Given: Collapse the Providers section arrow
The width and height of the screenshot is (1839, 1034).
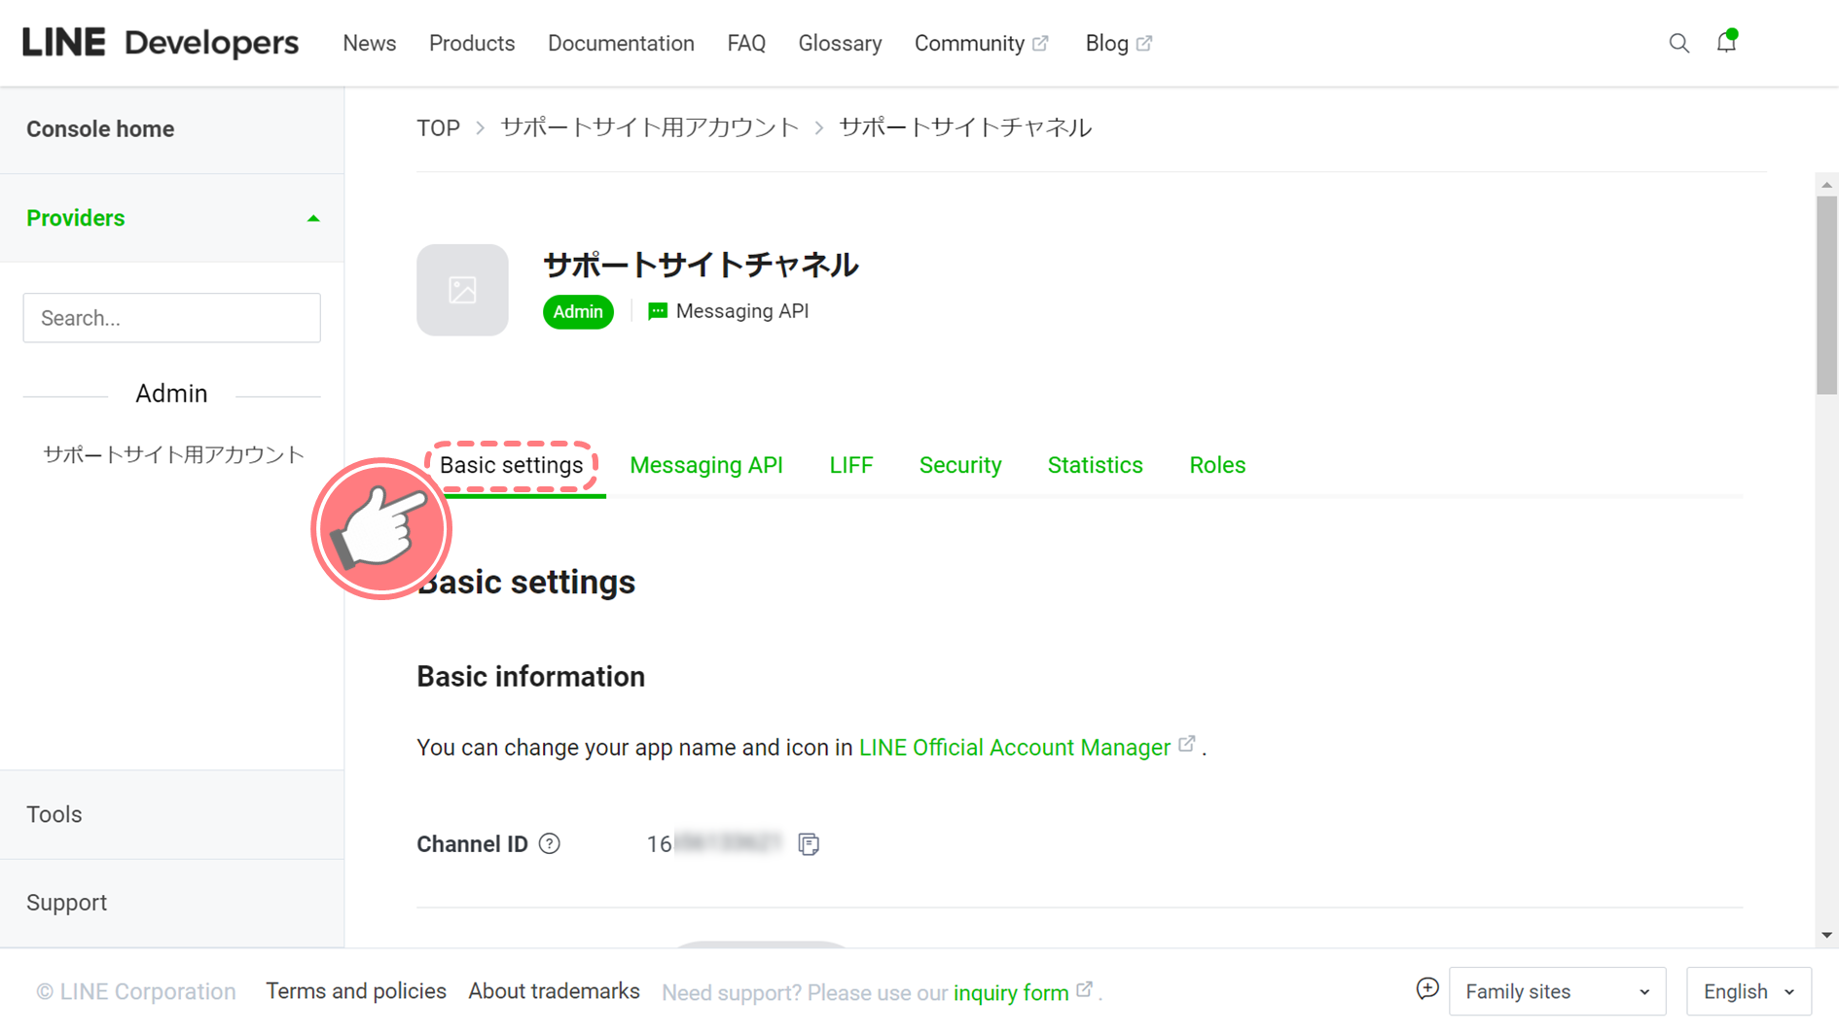Looking at the screenshot, I should point(313,219).
